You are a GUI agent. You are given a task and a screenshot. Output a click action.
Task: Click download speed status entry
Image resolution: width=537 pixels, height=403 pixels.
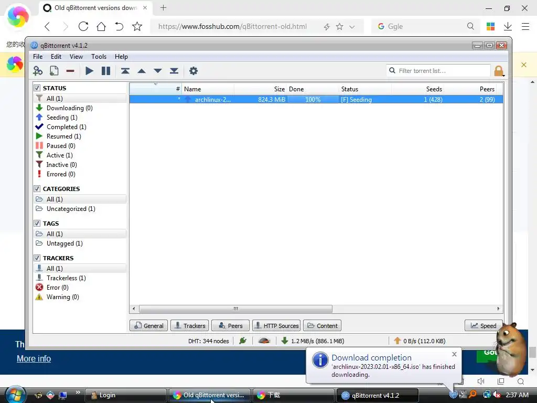[x=313, y=341]
